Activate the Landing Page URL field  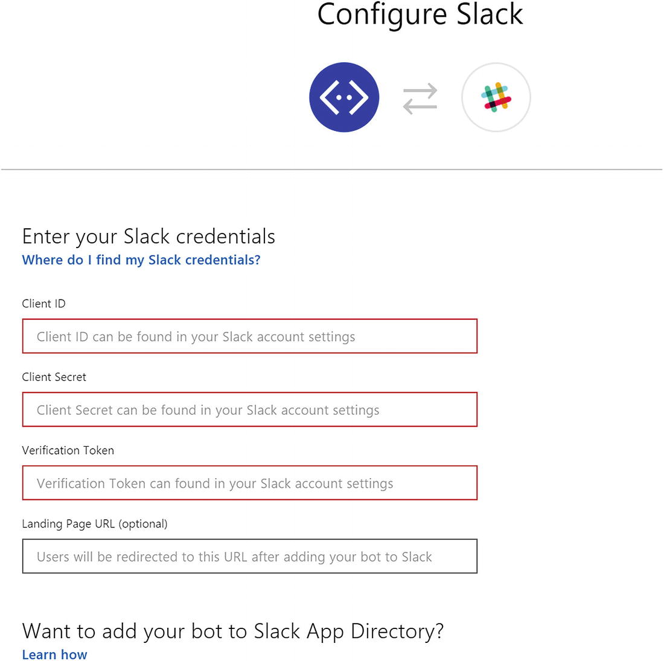tap(249, 557)
